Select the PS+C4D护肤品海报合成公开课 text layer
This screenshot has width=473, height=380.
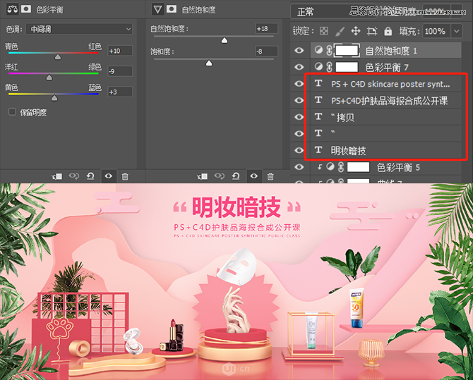389,101
